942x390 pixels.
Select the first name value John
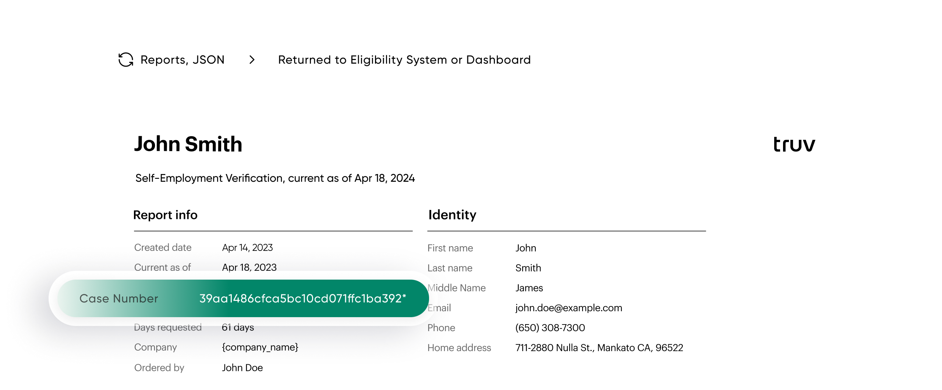(x=525, y=248)
